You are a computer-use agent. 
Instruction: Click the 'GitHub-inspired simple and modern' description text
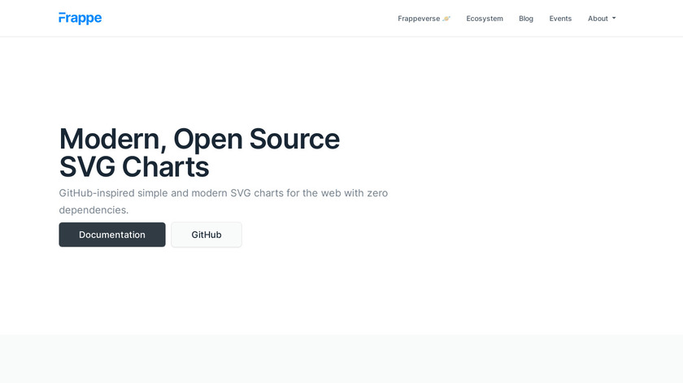click(224, 201)
